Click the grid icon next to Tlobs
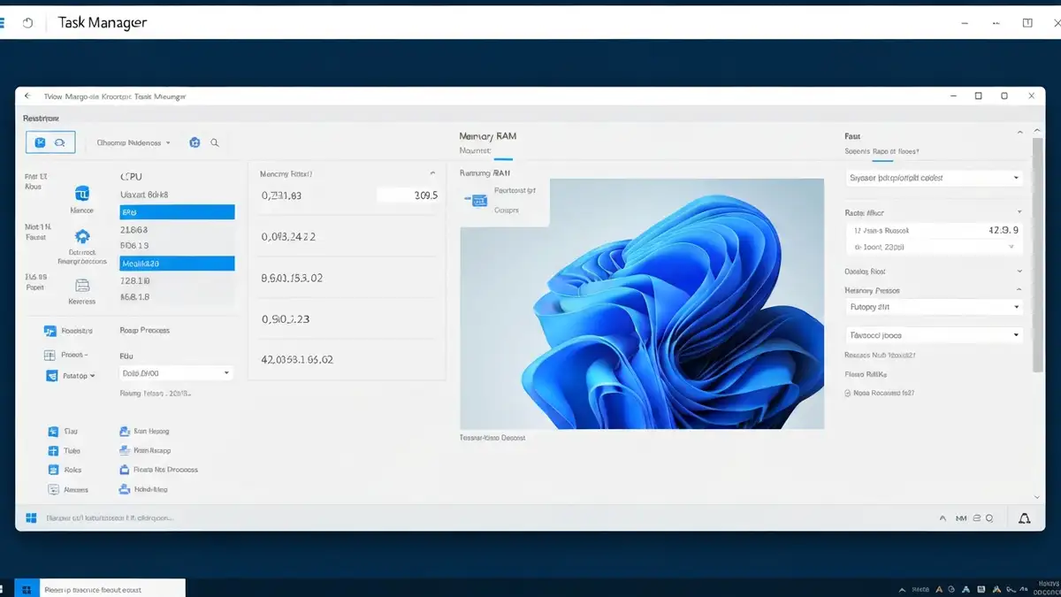The width and height of the screenshot is (1061, 597). 52,451
